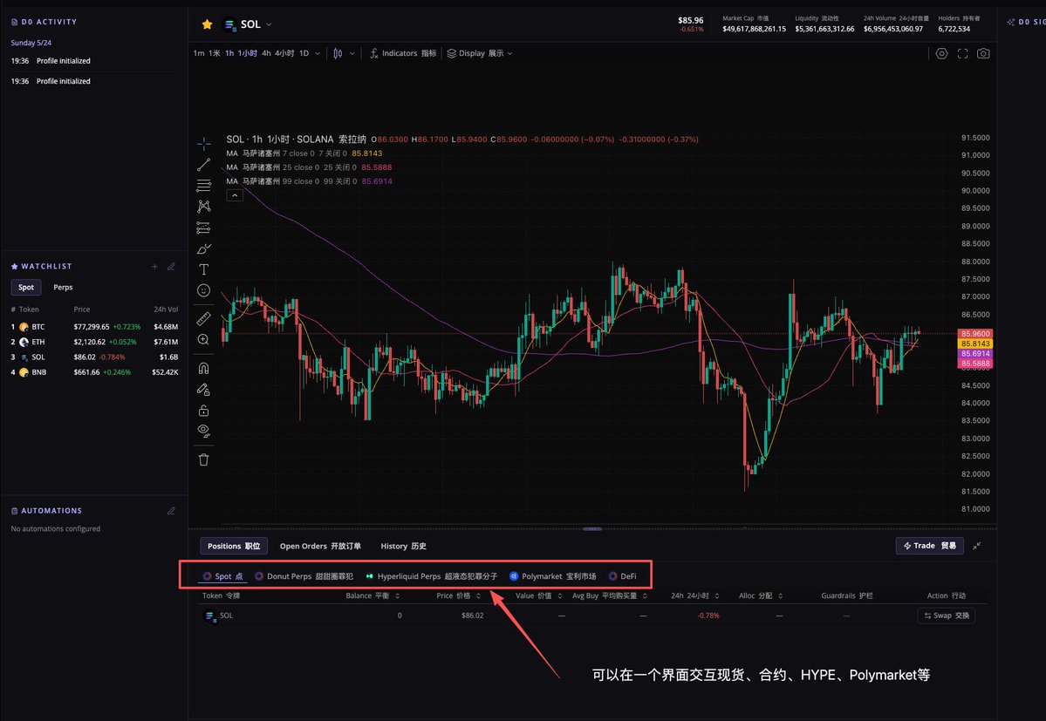Open BTC row in the watchlist
The image size is (1046, 721).
(94, 327)
